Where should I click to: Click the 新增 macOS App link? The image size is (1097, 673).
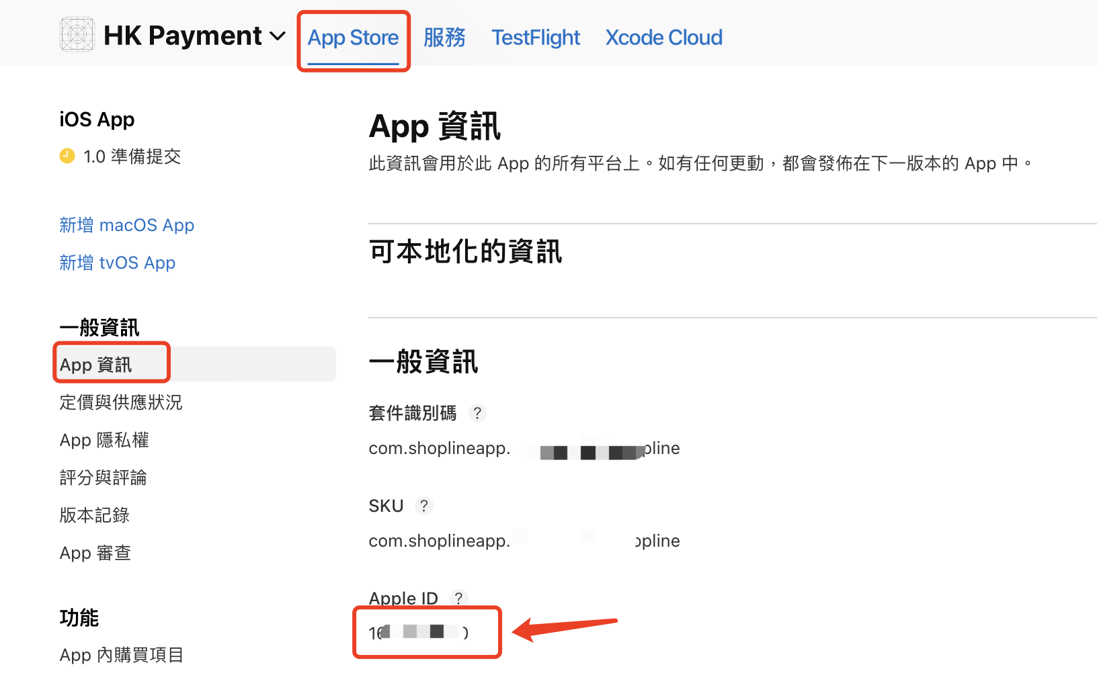coord(126,225)
